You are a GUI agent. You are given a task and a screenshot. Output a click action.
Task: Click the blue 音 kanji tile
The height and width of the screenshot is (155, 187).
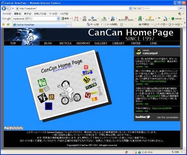coord(49,106)
